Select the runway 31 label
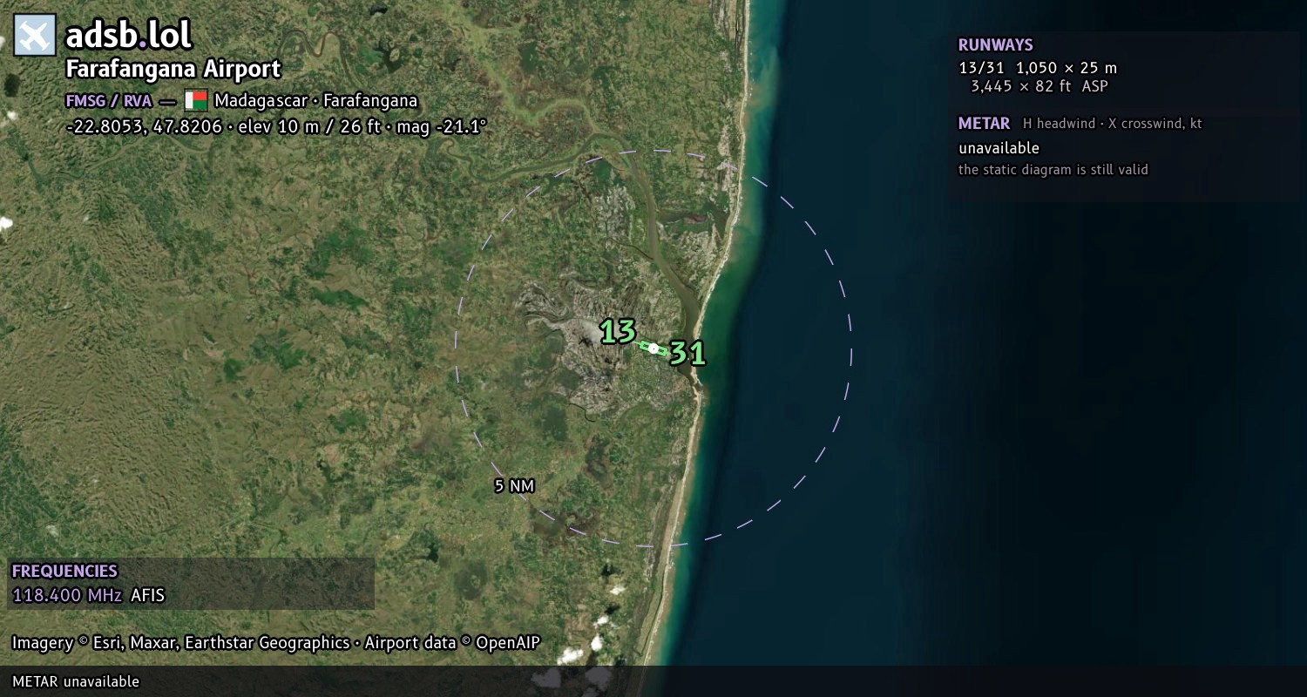This screenshot has height=697, width=1307. coord(687,353)
